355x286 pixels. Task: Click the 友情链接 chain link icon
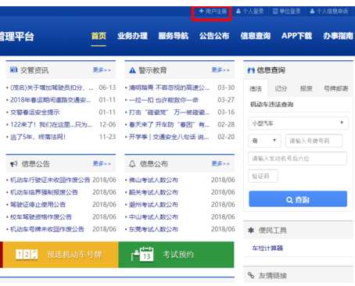pos(251,275)
